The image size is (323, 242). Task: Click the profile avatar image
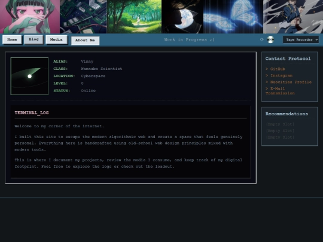29,76
